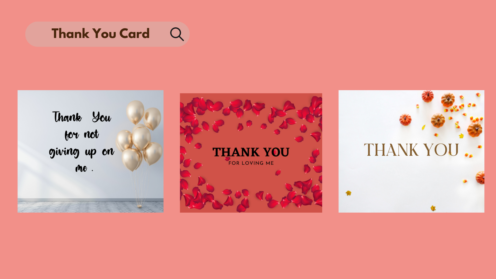Choose the pumpkin-themed white thank you card
The width and height of the screenshot is (496, 279).
coord(411,151)
